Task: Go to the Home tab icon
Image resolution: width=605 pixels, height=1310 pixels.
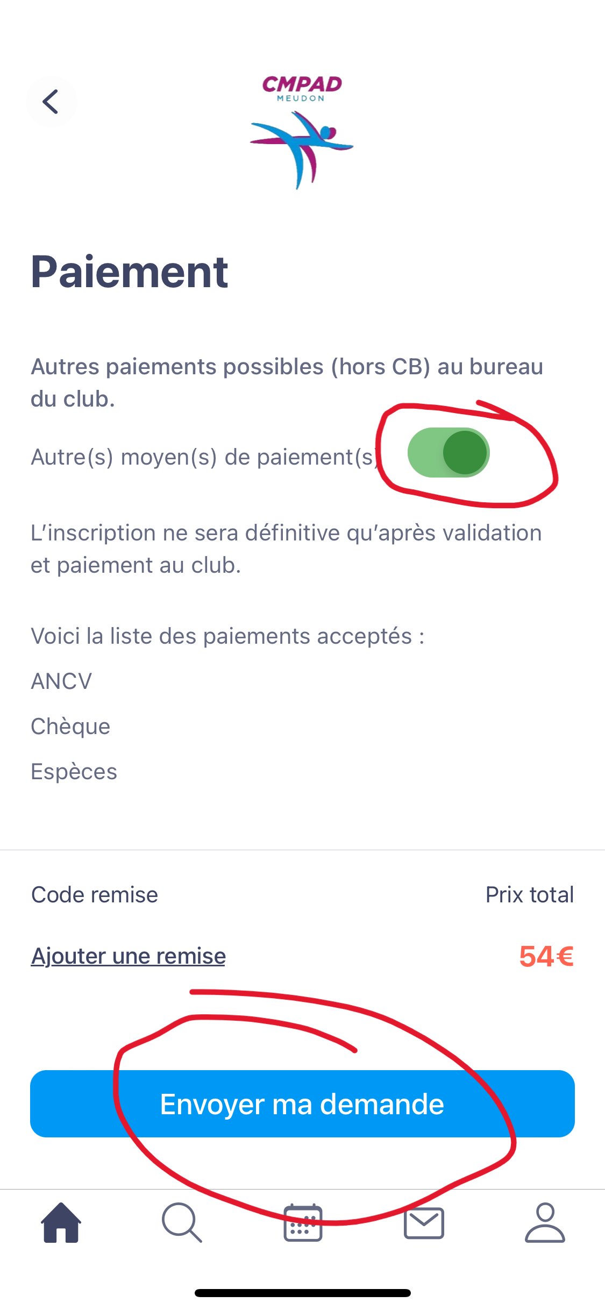Action: click(x=61, y=1223)
